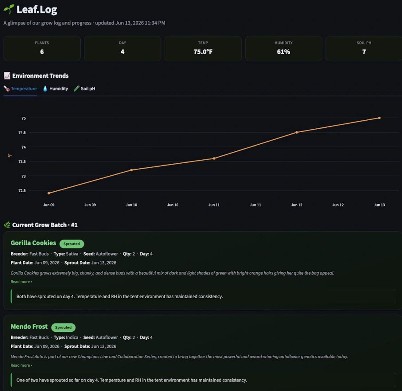402x391 pixels.
Task: Switch to the Humidity tab
Action: click(55, 89)
